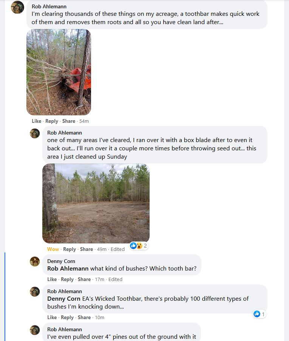289x341 pixels.
Task: Click the bold Rob Ahlemann mention in Denny Corn's question
Action: pyautogui.click(x=68, y=269)
